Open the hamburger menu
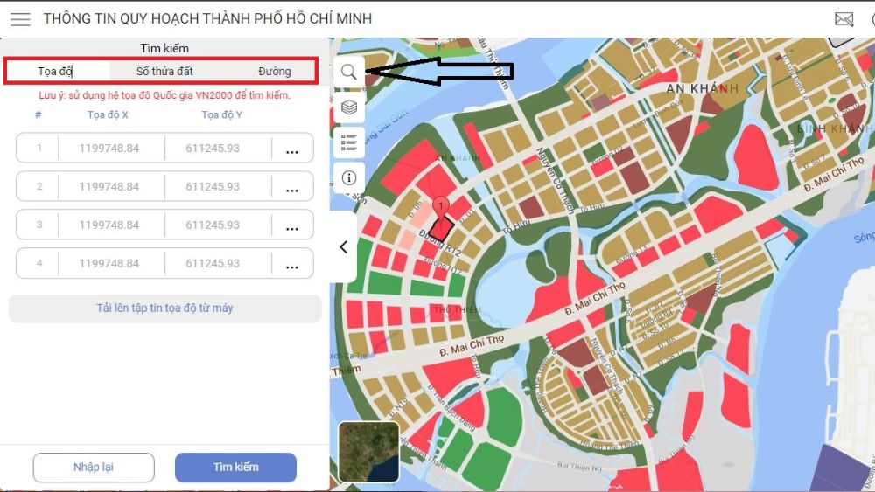The image size is (875, 492). click(20, 19)
